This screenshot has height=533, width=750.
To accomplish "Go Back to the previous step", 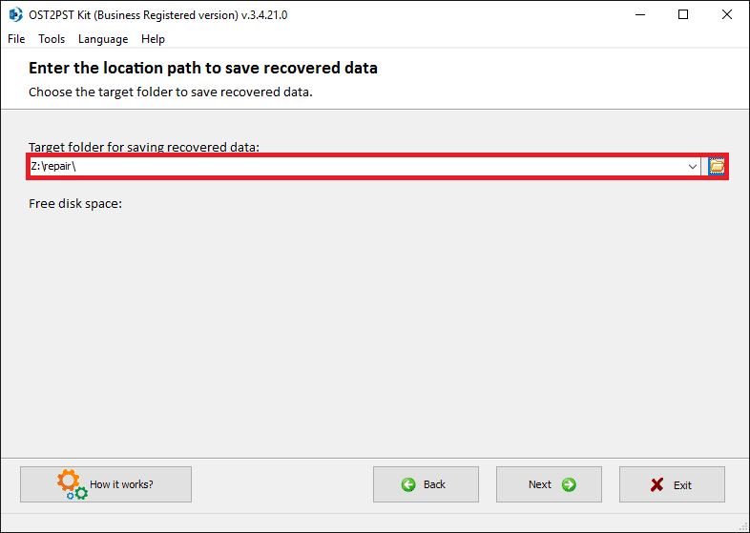I will coord(426,484).
